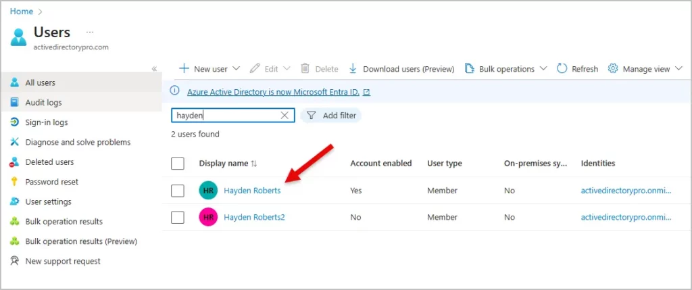Click the Add filter button
Viewport: 692px width, 290px height.
tap(331, 115)
